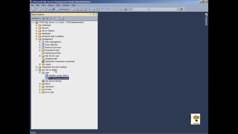
Task: Expand the Security node
Action: 36,28
